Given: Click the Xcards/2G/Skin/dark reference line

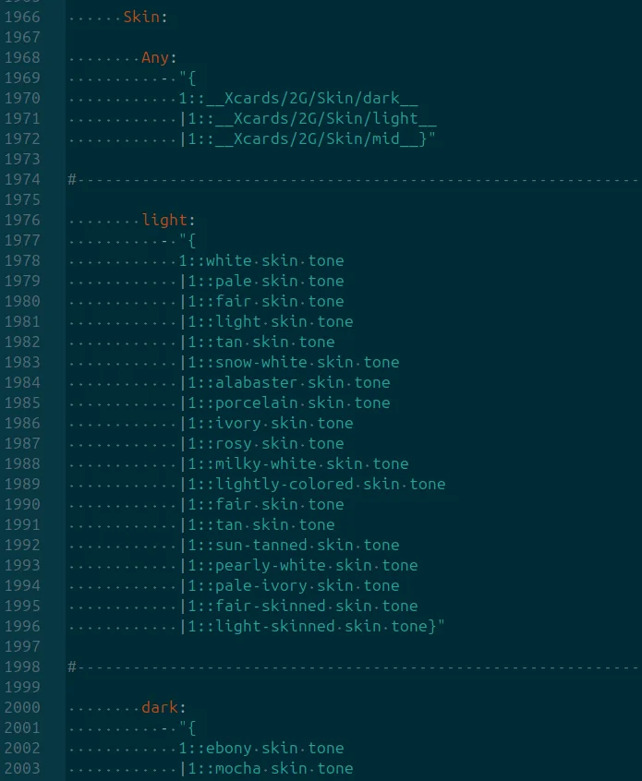Looking at the screenshot, I should tap(298, 98).
